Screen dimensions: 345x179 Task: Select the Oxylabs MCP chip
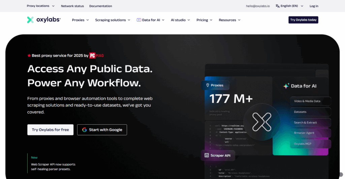coord(310,144)
